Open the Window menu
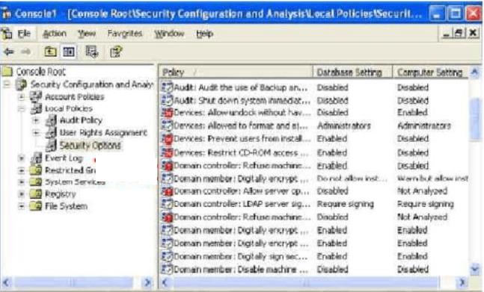The height and width of the screenshot is (292, 484). (169, 34)
